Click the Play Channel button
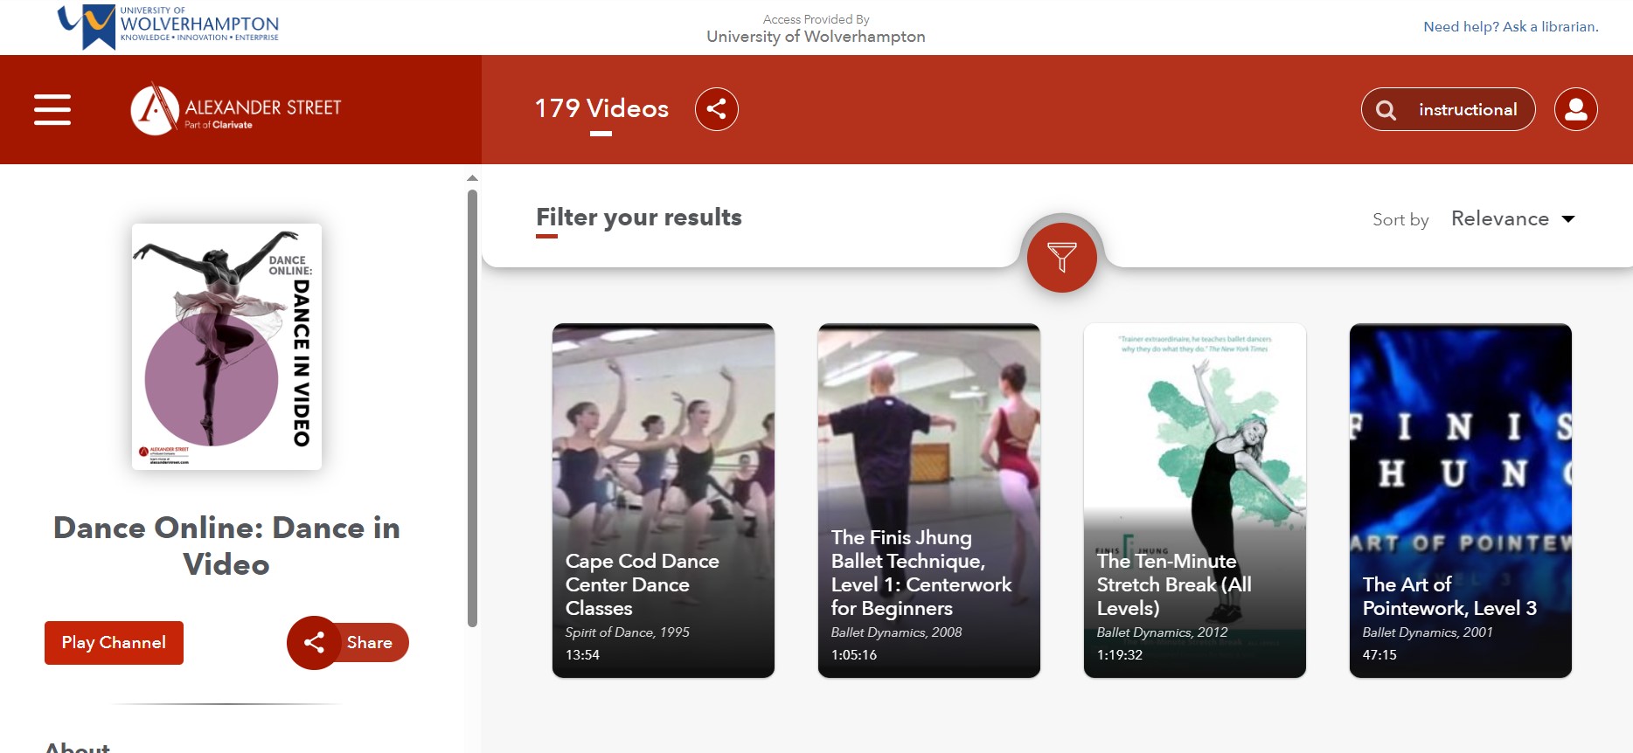The height and width of the screenshot is (753, 1633). (x=114, y=643)
